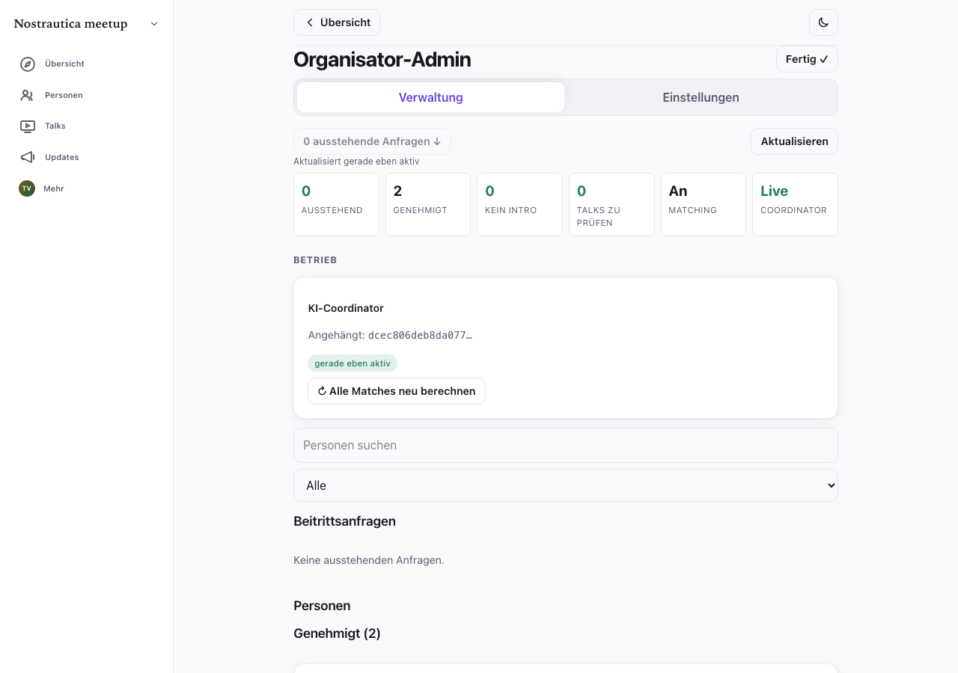Click the Aktualisieren button
The image size is (958, 673).
point(794,141)
